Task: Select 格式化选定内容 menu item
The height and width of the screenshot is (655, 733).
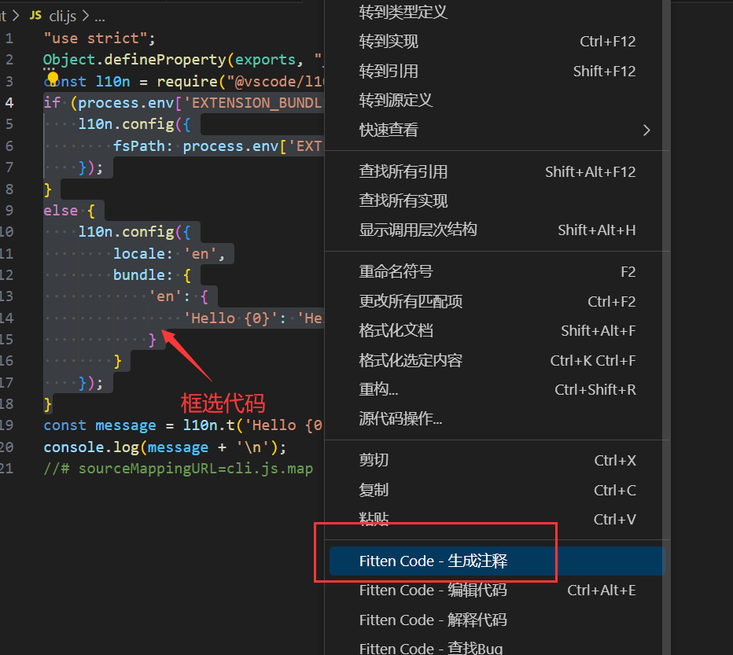Action: click(x=497, y=360)
